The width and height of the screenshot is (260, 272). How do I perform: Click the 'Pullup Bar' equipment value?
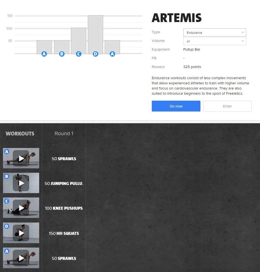pos(192,50)
